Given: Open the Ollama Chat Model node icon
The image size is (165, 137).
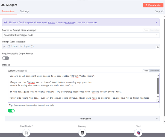Looking at the screenshot, I should click(x=26, y=133).
